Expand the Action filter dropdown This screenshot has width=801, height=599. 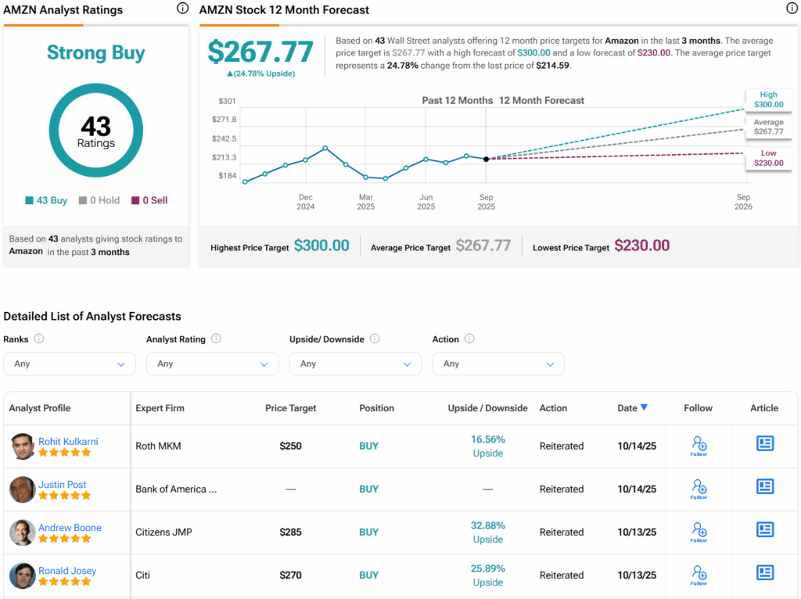(x=498, y=364)
